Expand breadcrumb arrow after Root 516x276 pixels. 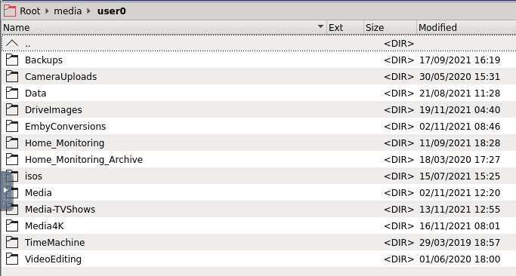point(47,11)
